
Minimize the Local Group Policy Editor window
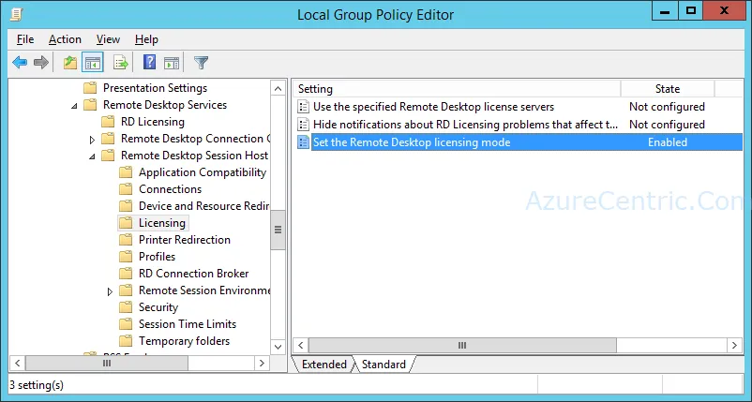[x=665, y=11]
